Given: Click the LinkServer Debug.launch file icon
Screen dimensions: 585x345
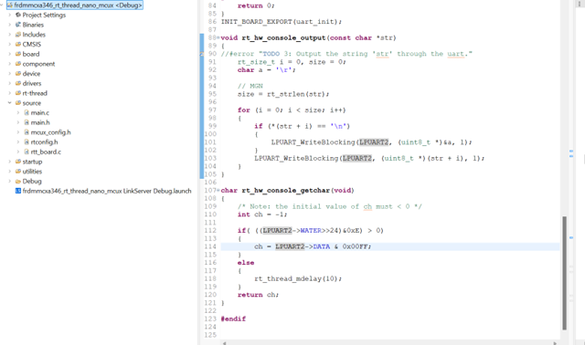Looking at the screenshot, I should tap(18, 191).
